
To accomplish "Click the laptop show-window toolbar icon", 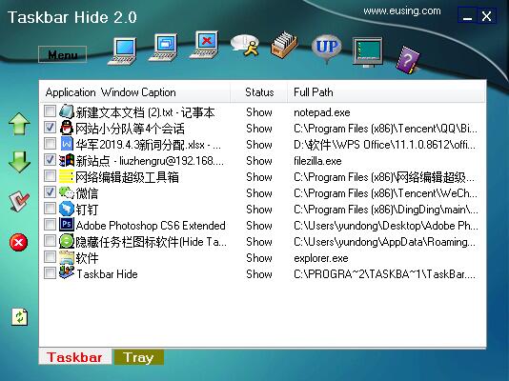I will (x=122, y=51).
